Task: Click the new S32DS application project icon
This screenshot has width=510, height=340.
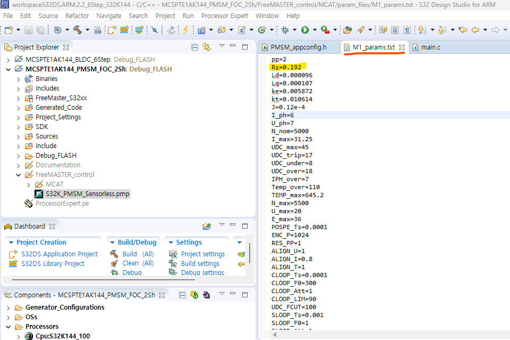Action: tap(112, 30)
